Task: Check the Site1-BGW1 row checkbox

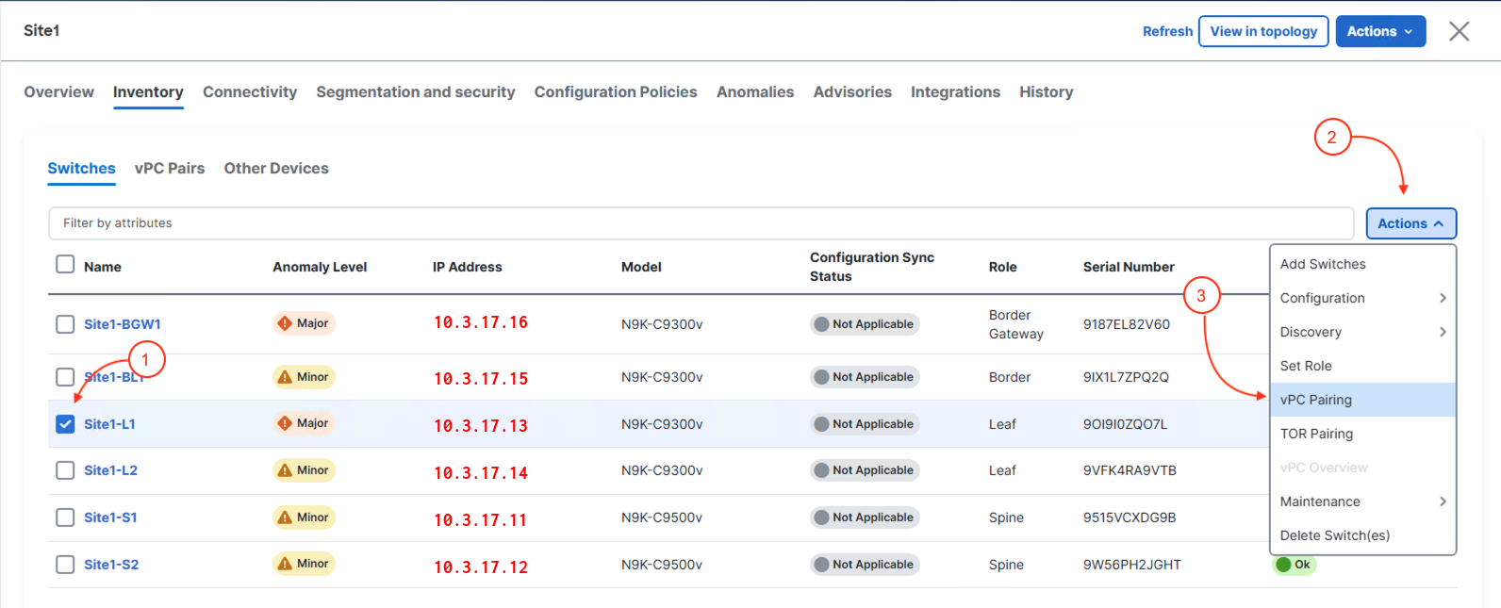Action: coord(65,324)
